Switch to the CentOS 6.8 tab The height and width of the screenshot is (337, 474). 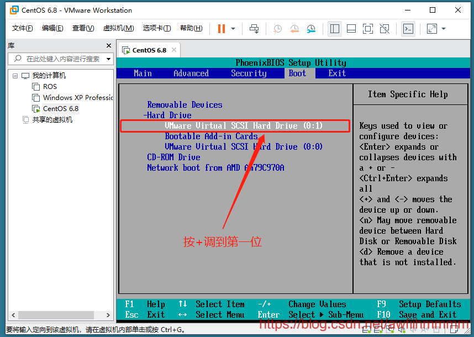[149, 50]
